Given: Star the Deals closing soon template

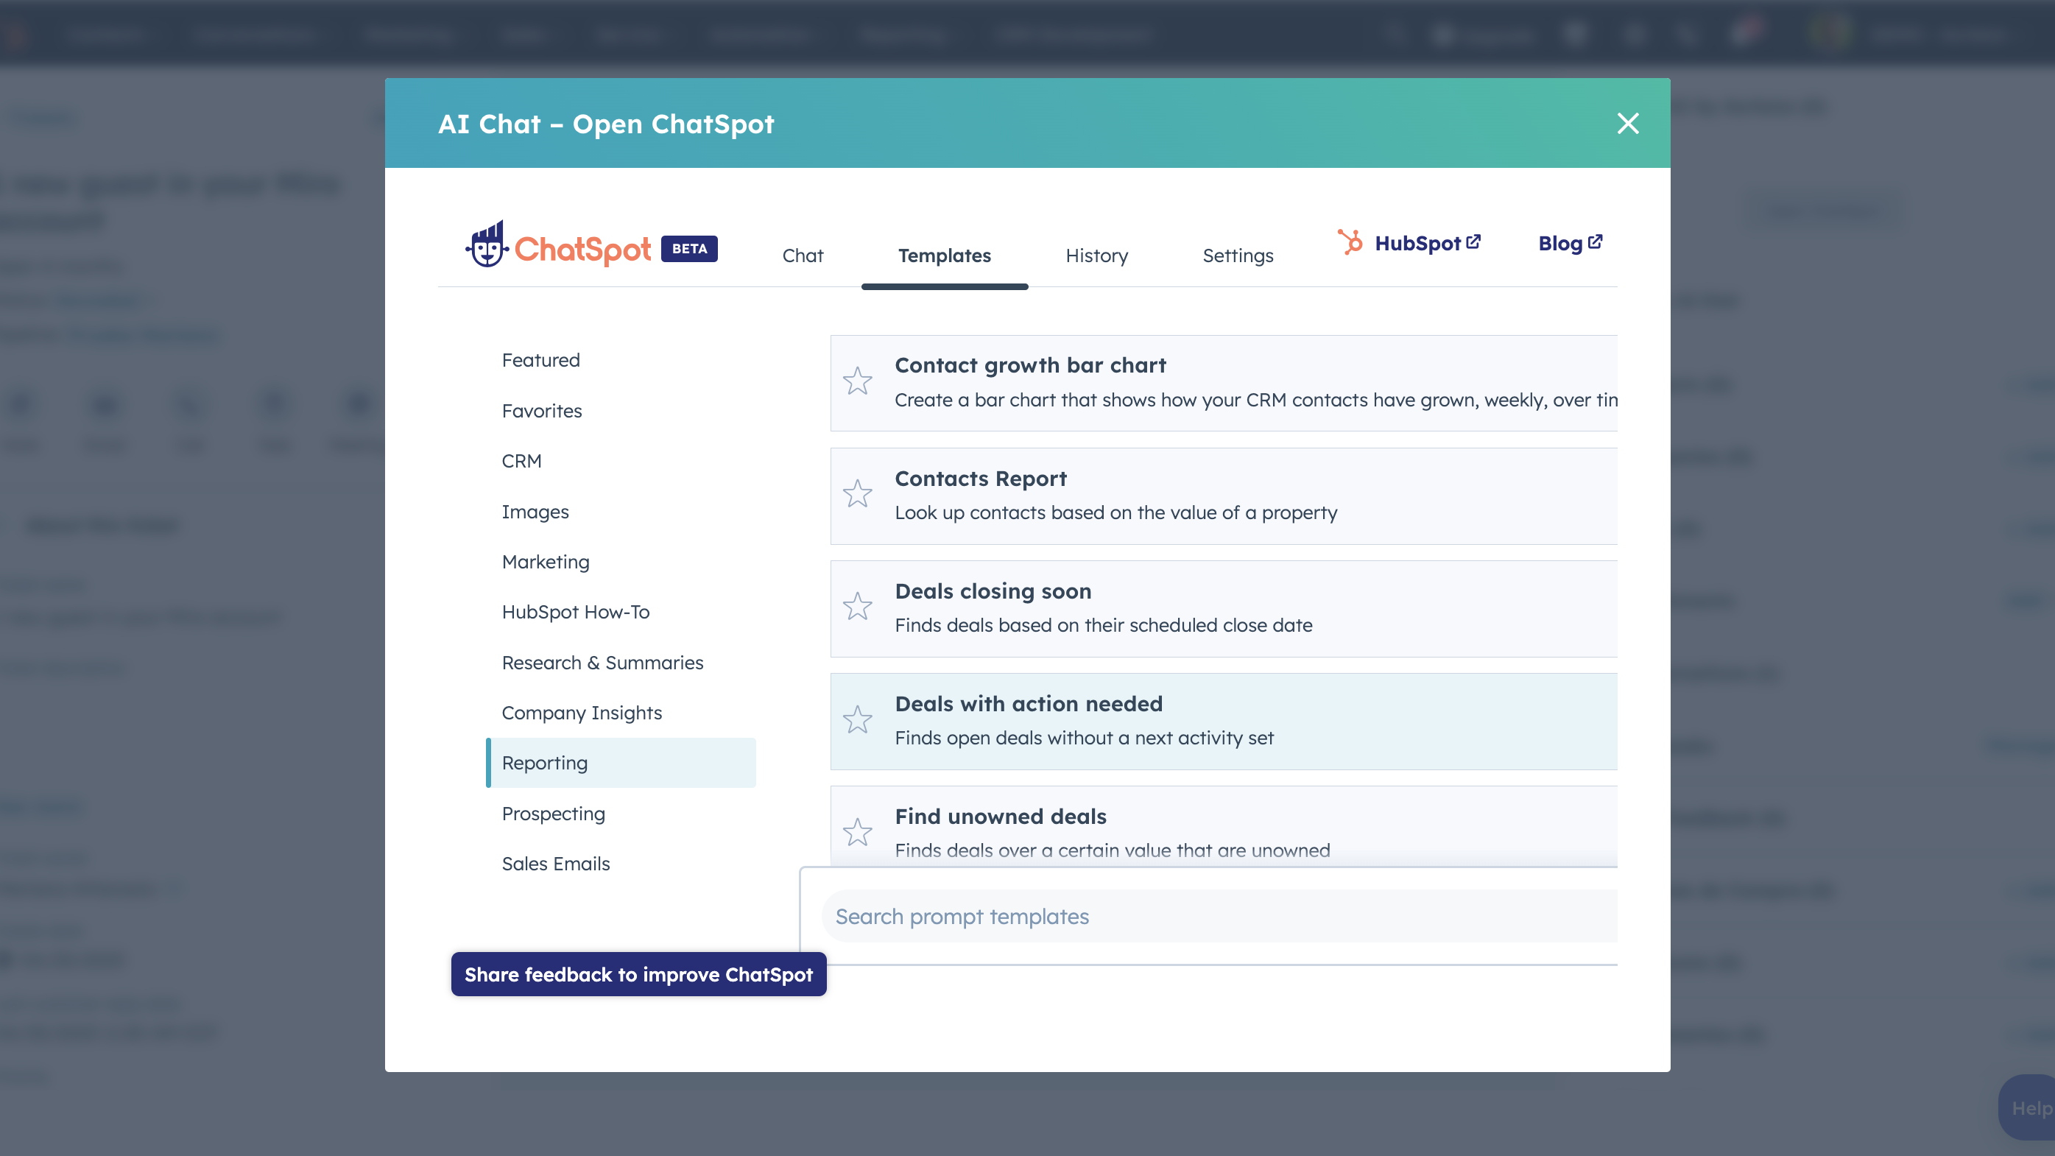Looking at the screenshot, I should pyautogui.click(x=858, y=606).
